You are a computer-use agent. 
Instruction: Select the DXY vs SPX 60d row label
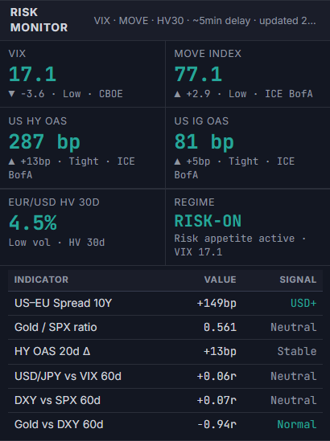click(x=57, y=401)
